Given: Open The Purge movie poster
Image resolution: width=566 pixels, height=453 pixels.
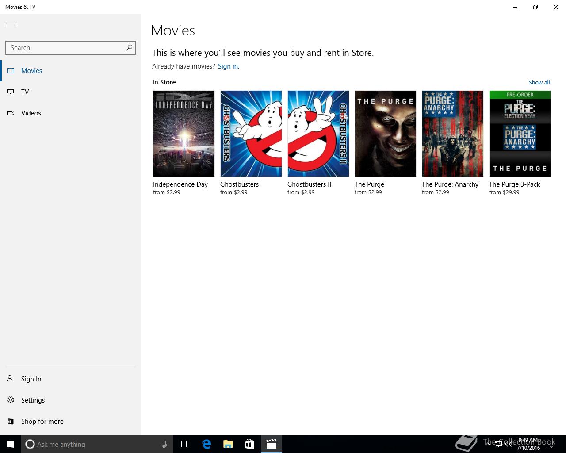Looking at the screenshot, I should coord(386,134).
